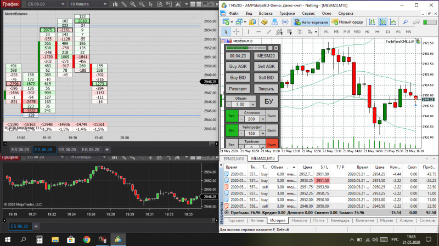Screen dimensions: 439x246
Task: Open the data box icon in NinjaTrader toolbar
Action: pyautogui.click(x=160, y=4)
